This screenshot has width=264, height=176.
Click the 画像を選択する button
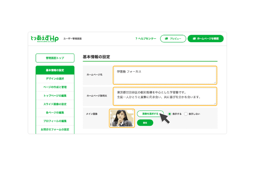coord(150,114)
